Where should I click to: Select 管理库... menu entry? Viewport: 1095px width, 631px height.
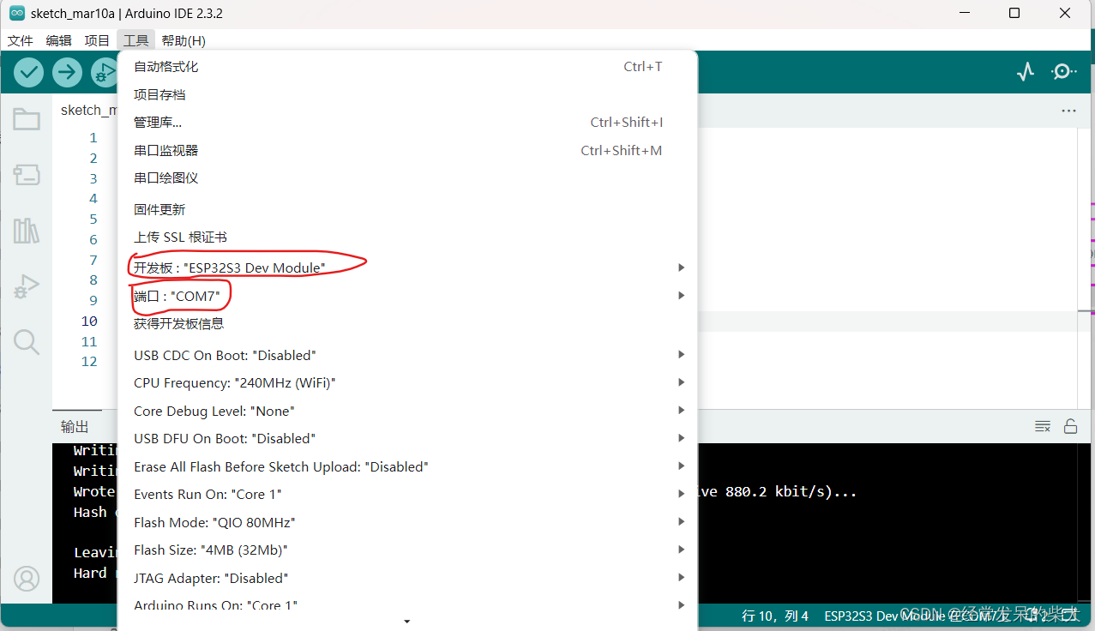click(x=407, y=123)
